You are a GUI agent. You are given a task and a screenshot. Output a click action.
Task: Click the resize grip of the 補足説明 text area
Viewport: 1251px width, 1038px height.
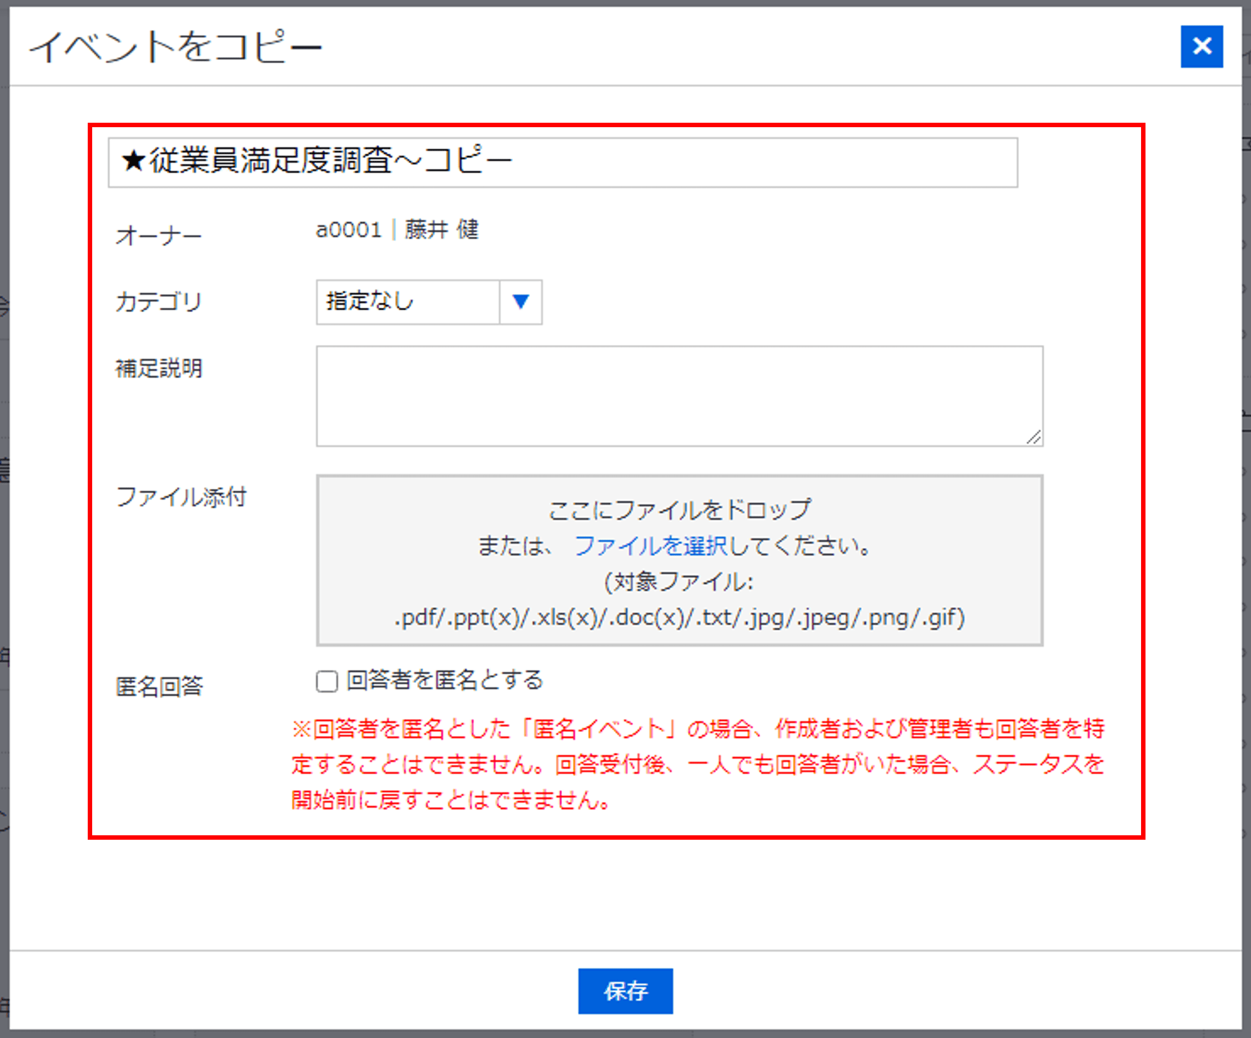click(1033, 438)
